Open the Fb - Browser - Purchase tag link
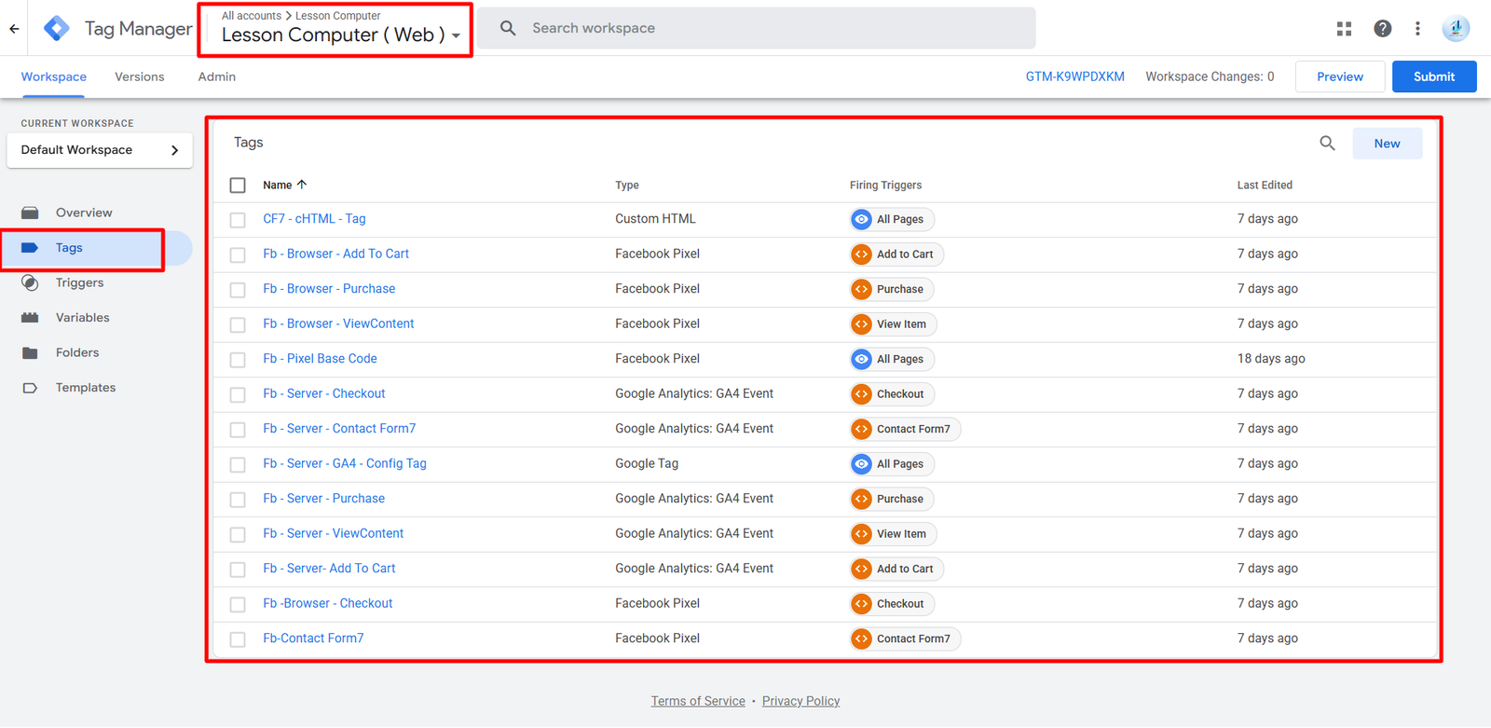Viewport: 1491px width, 728px height. click(x=329, y=289)
